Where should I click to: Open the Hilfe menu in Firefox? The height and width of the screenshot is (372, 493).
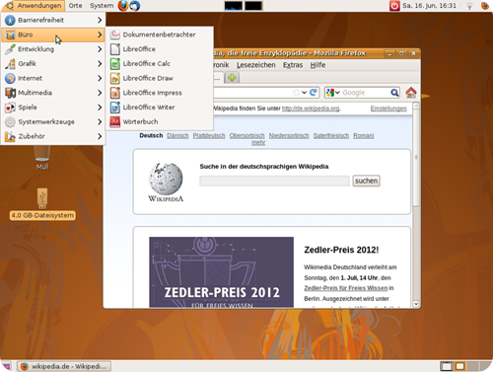pyautogui.click(x=317, y=65)
